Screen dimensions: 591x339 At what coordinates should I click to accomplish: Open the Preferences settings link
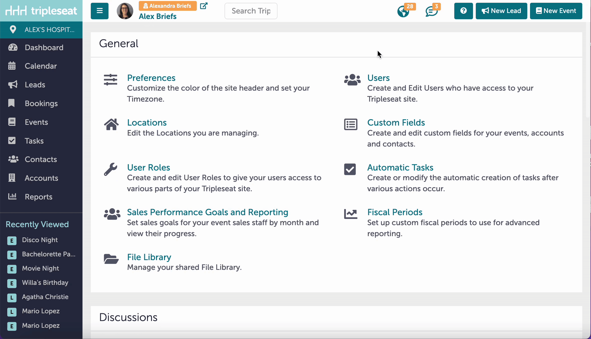[x=151, y=78]
